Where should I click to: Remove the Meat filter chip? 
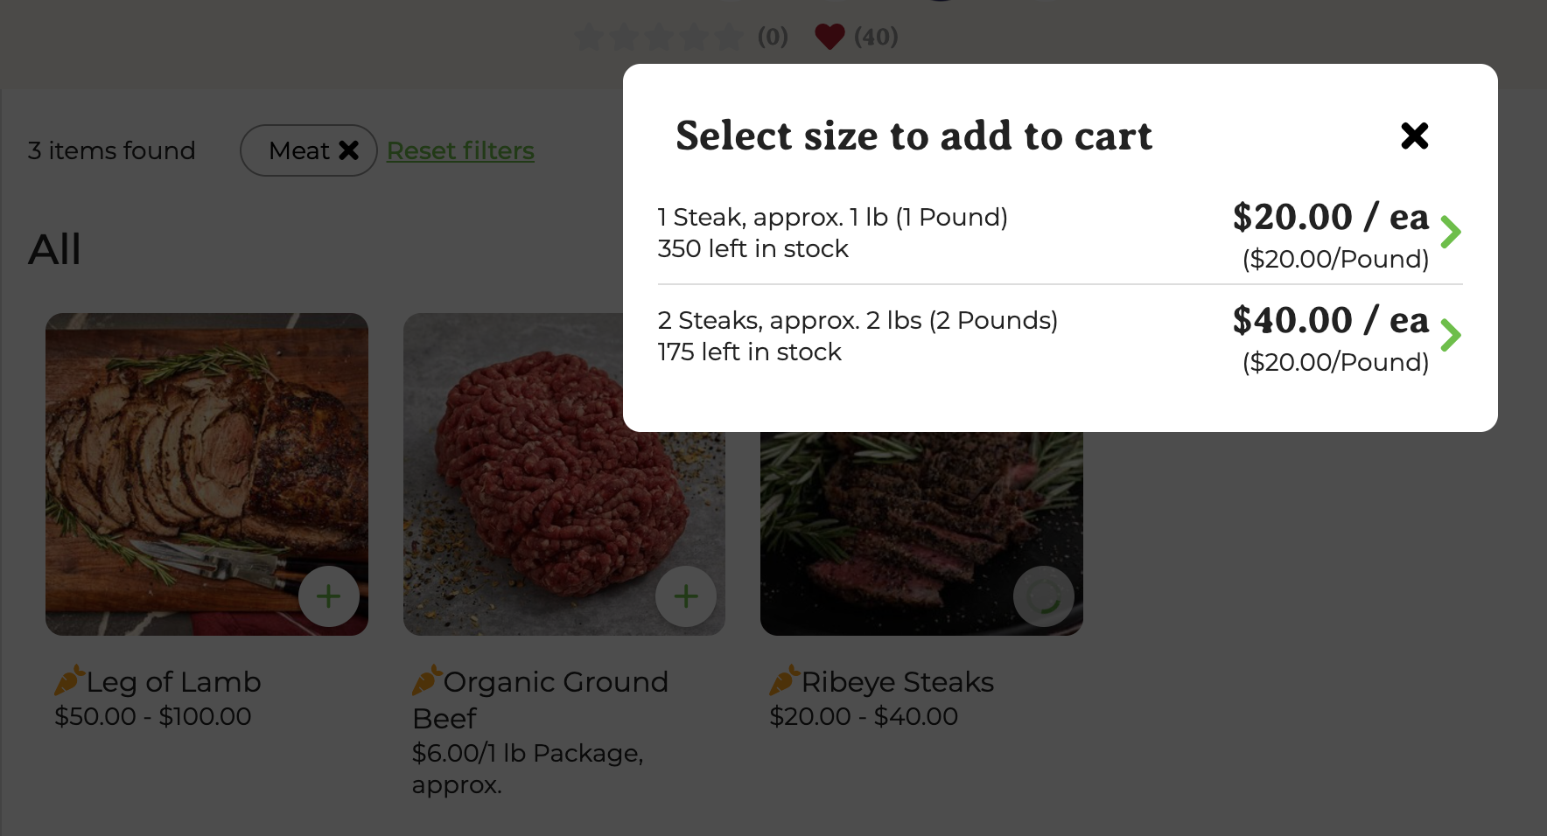pos(349,150)
